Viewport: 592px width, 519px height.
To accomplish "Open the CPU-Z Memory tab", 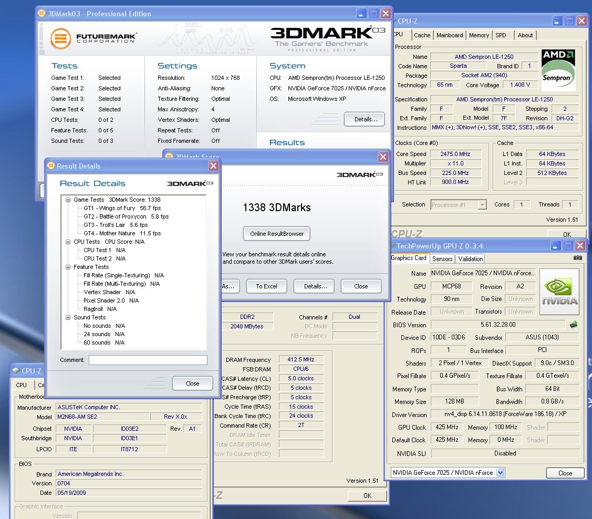I will (479, 35).
